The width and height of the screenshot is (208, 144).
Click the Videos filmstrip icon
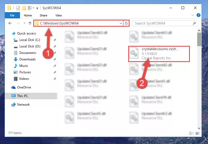point(16,79)
